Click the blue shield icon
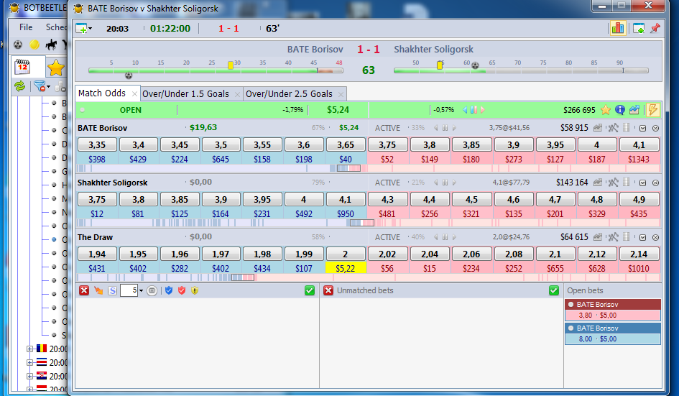 [169, 290]
